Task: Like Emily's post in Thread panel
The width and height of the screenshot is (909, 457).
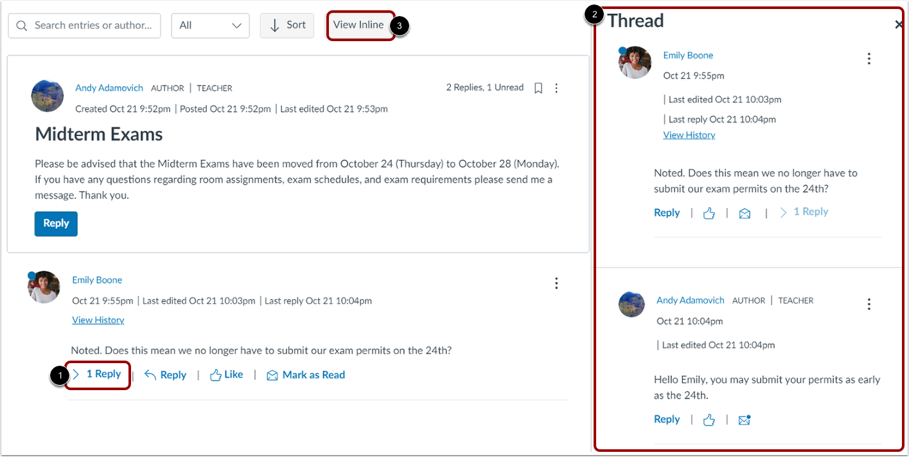Action: [709, 213]
